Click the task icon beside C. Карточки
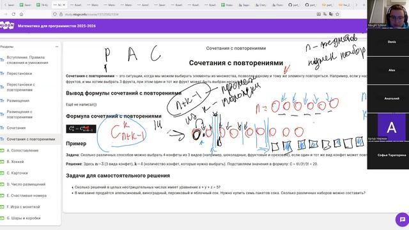Image resolution: width=409 pixels, height=230 pixels. [x=2, y=173]
